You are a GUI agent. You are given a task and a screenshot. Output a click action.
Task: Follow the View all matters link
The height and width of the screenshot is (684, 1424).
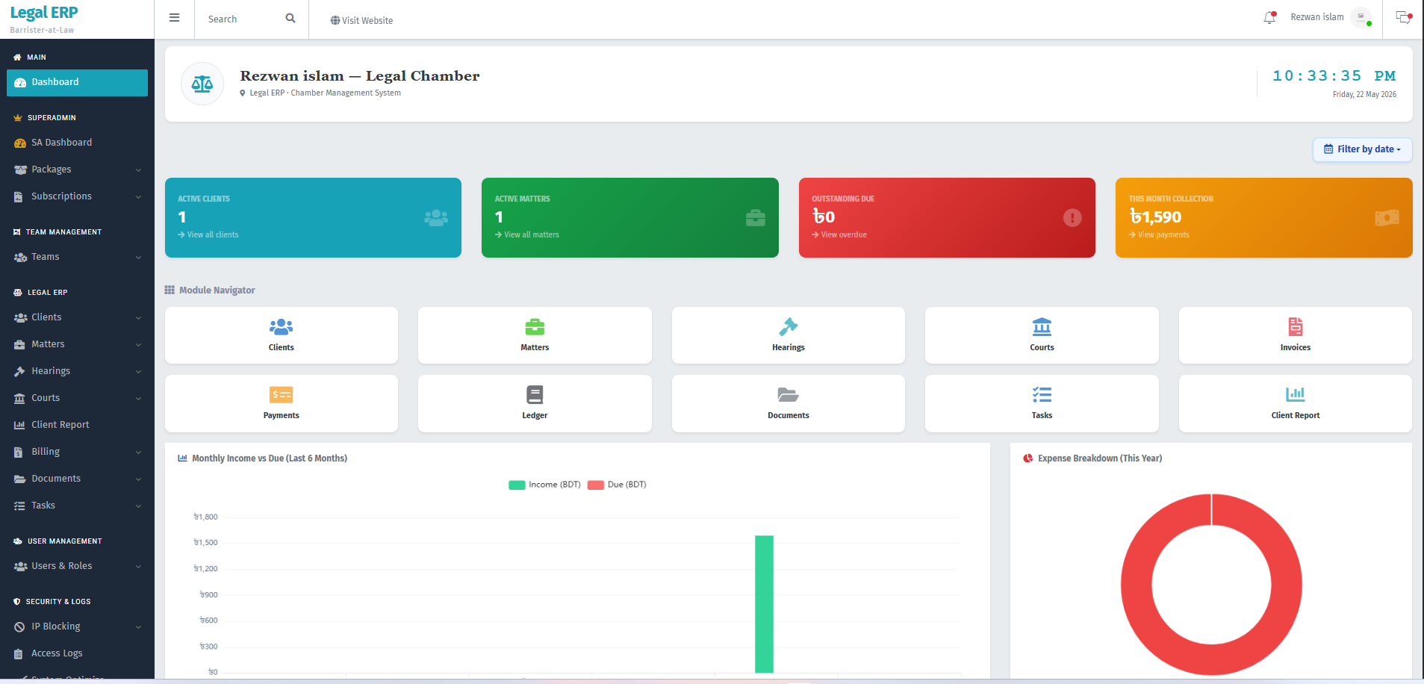pyautogui.click(x=527, y=234)
